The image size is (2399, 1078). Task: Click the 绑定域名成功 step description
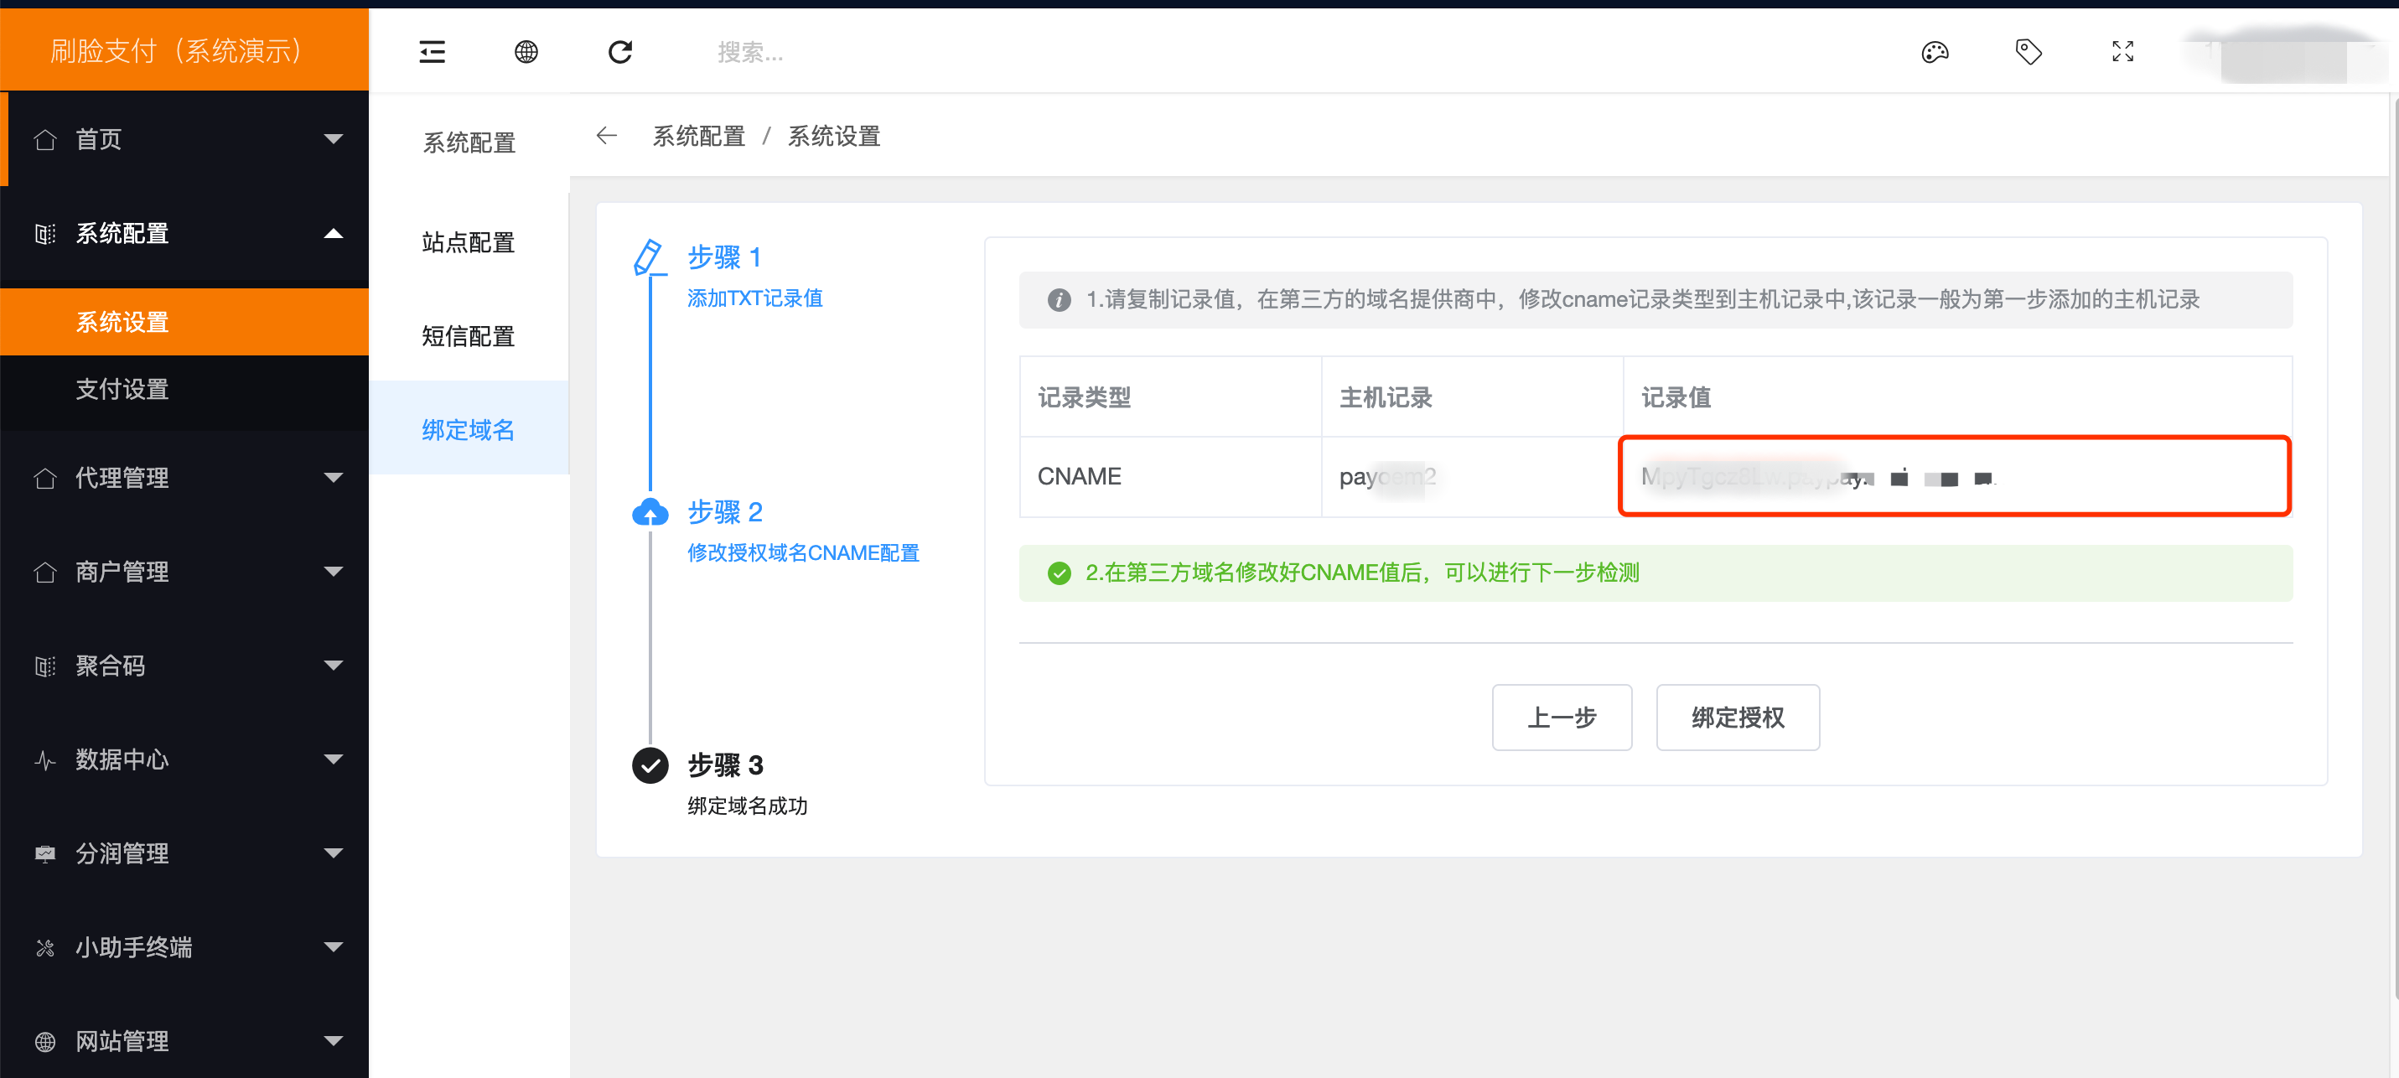point(747,806)
